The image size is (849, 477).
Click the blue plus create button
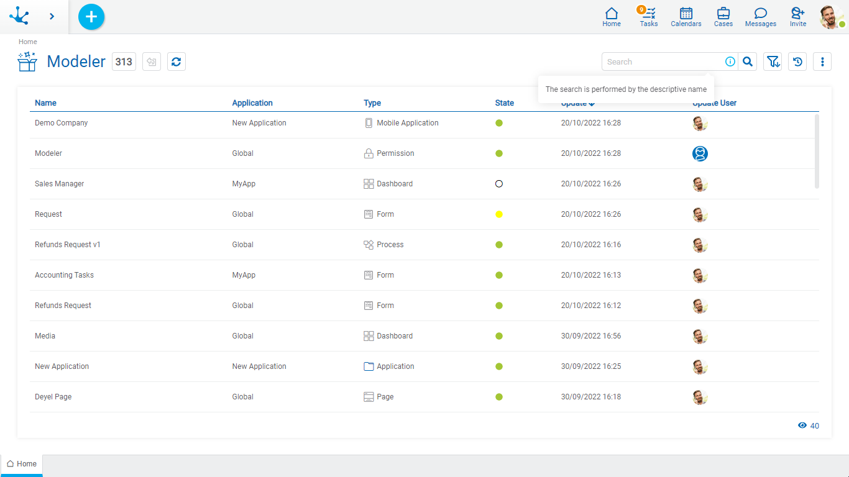[91, 17]
